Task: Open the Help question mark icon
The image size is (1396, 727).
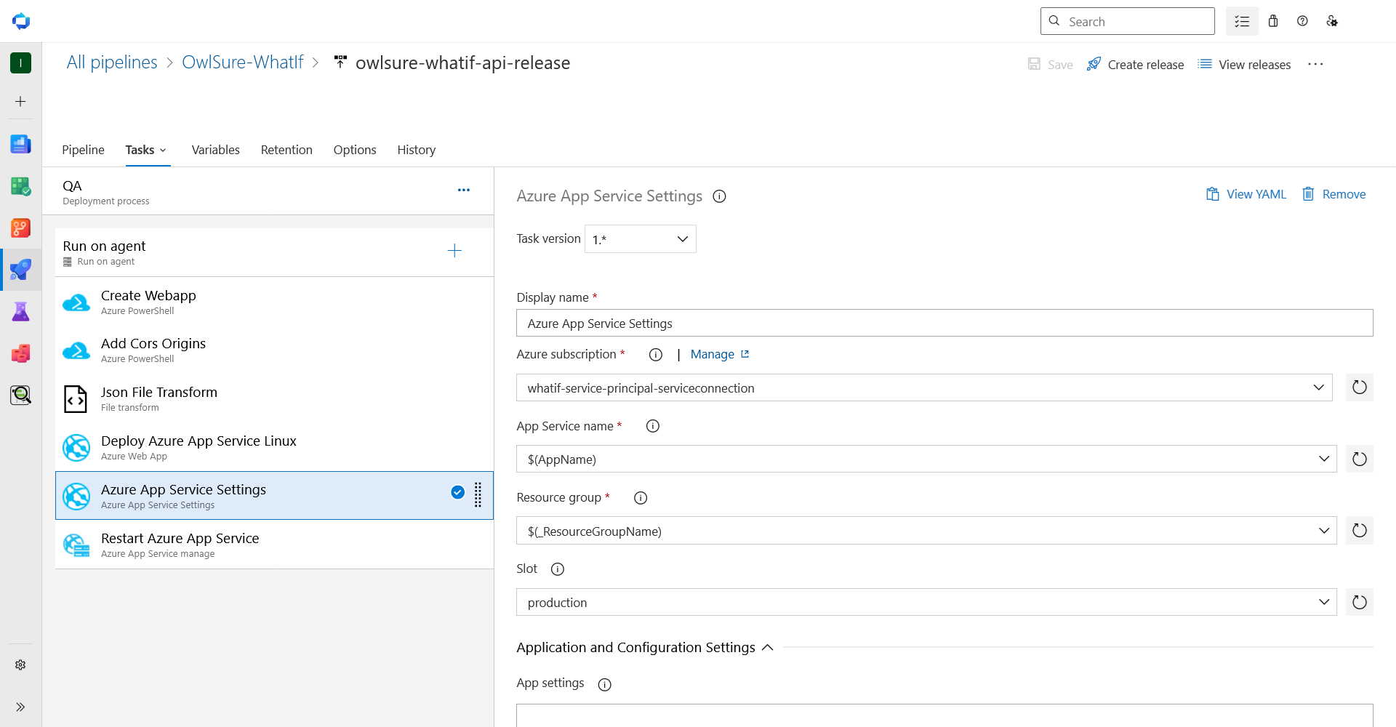Action: 1302,21
